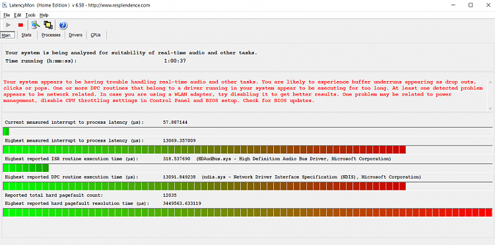Click 'Reported total hard pagefault count' label
This screenshot has height=245, width=495.
[x=54, y=195]
